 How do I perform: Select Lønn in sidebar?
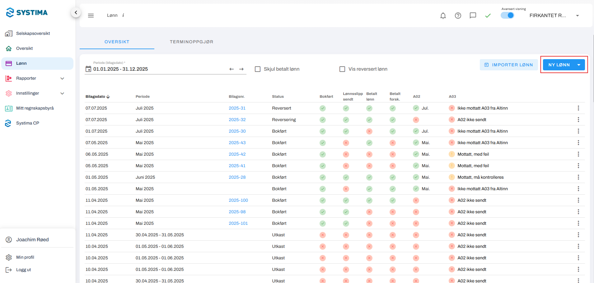[37, 63]
